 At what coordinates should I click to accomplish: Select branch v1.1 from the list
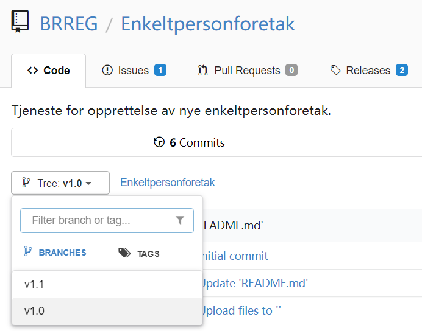coord(107,284)
